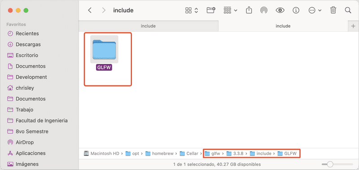Screen dimensions: 359x170
Task: Click the include window title
Action: click(123, 10)
